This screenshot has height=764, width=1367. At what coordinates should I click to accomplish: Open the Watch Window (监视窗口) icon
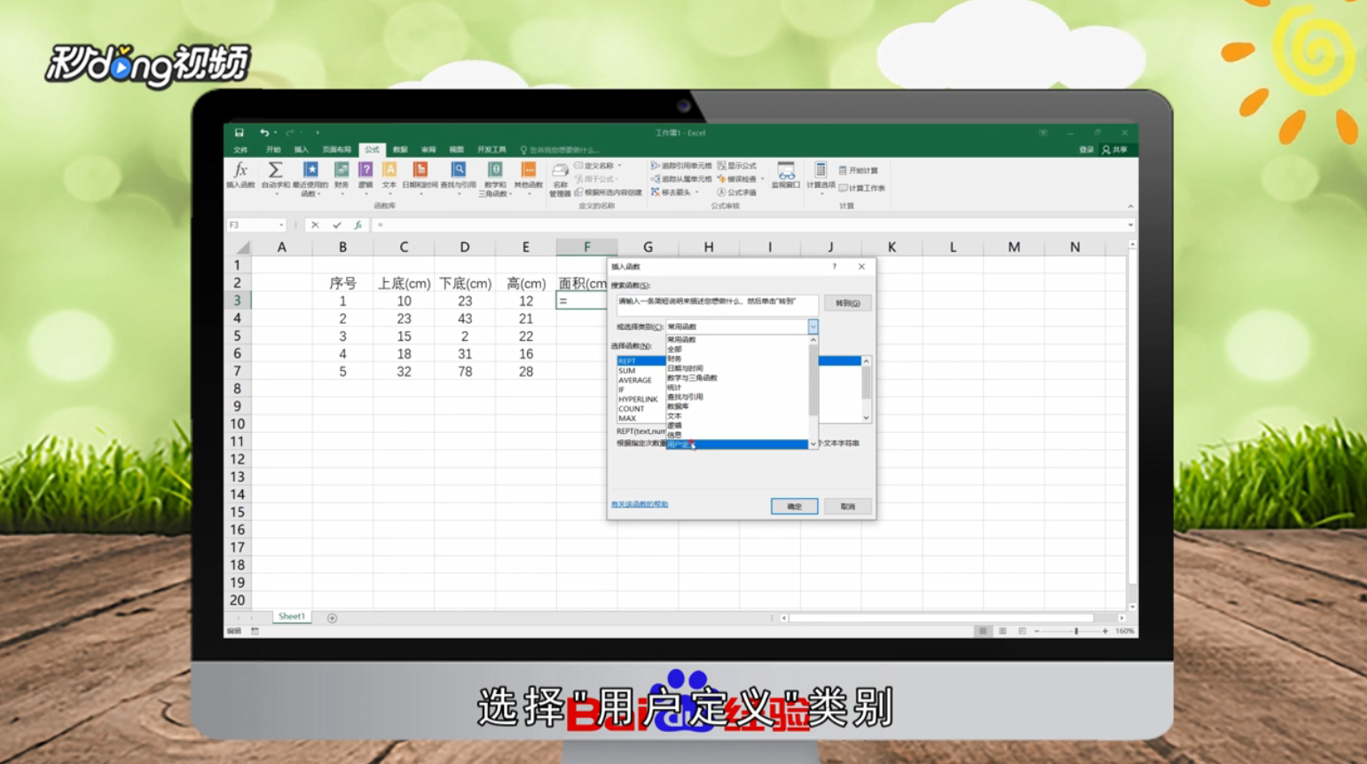tap(786, 171)
